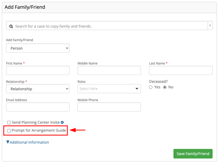Open case search dropdown arrow

click(x=210, y=26)
